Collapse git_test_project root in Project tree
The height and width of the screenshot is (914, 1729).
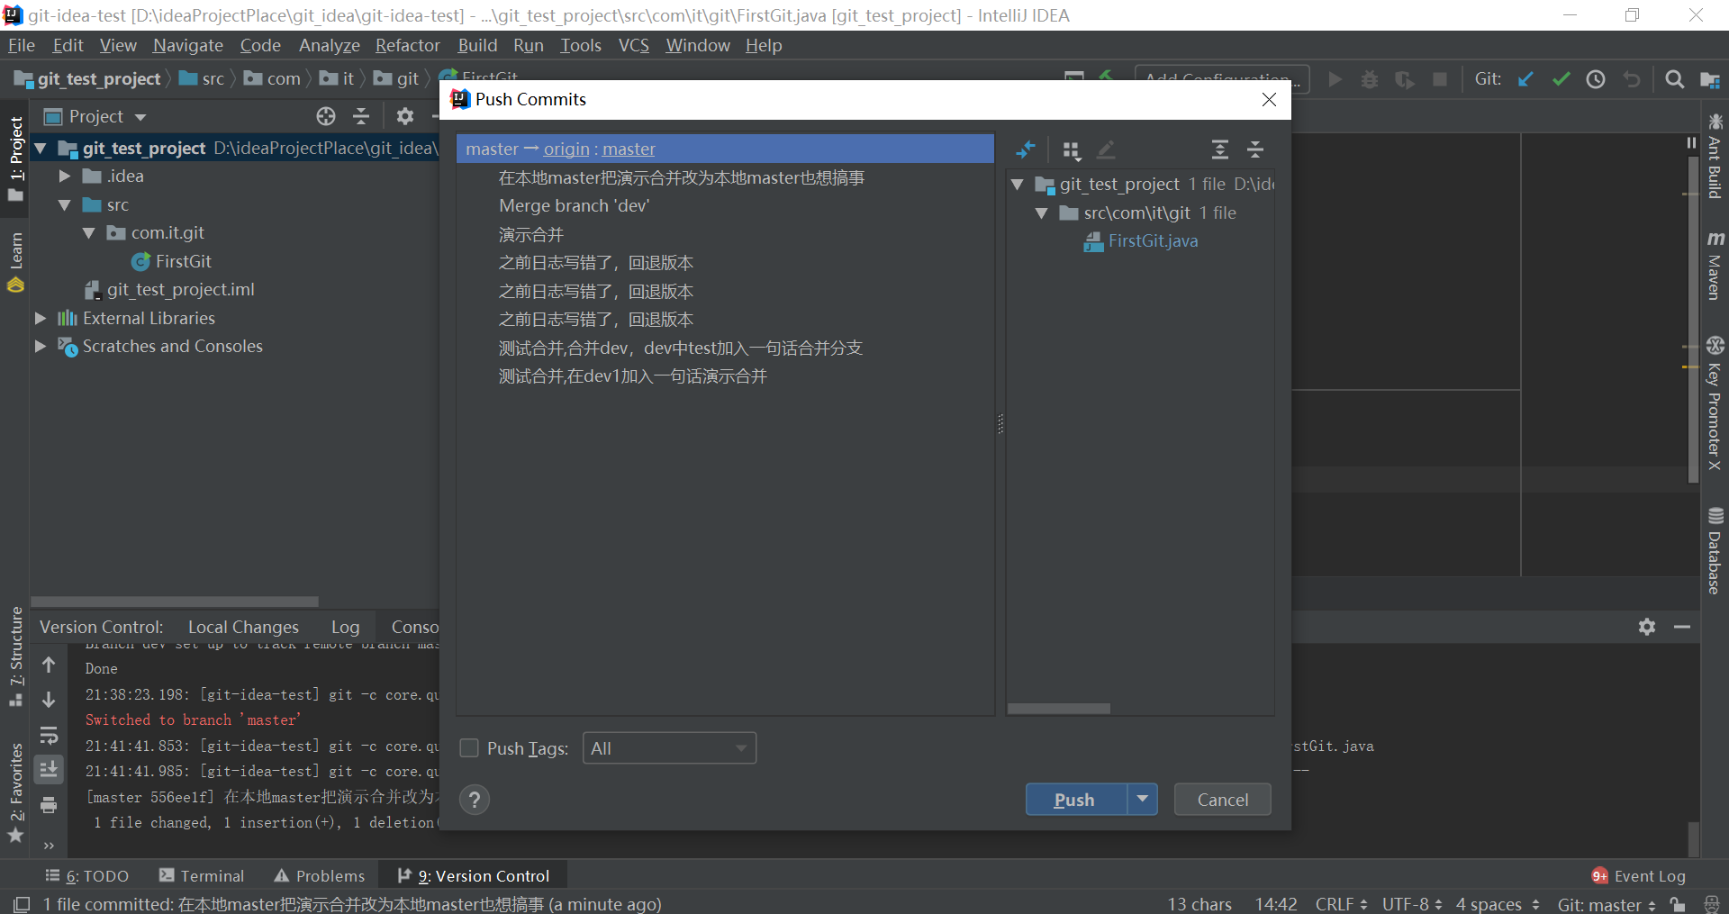[x=41, y=148]
